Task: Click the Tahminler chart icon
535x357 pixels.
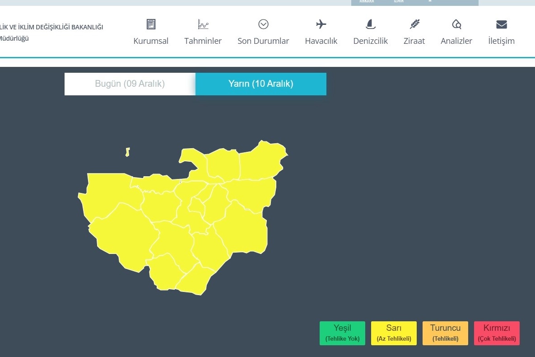Action: (203, 24)
